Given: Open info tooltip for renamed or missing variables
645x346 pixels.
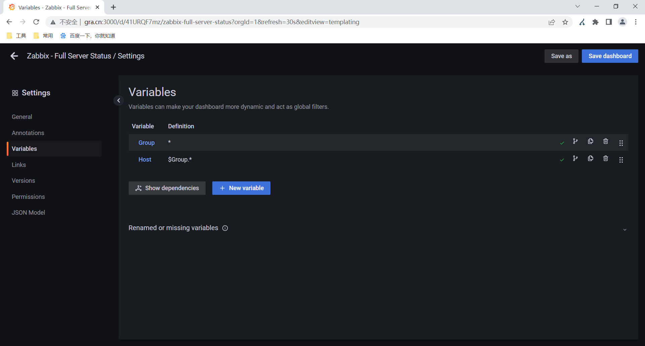Looking at the screenshot, I should coord(225,228).
